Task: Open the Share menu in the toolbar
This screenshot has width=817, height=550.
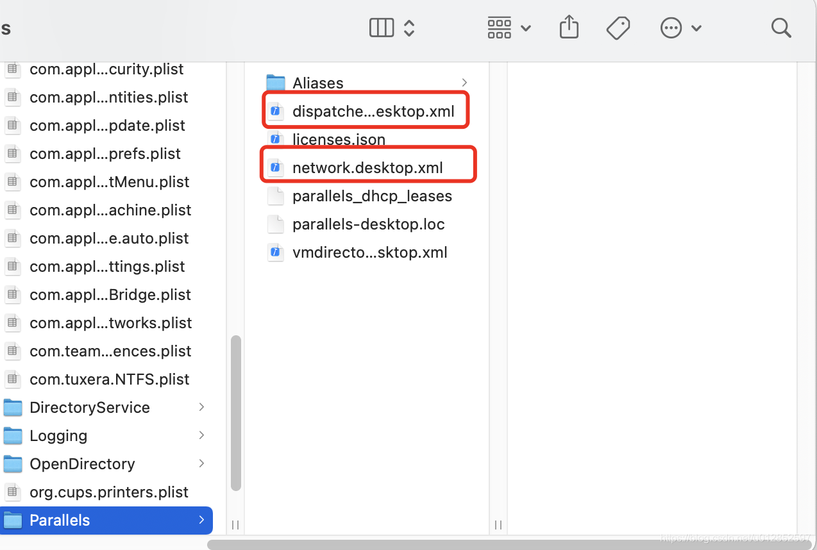Action: click(x=569, y=28)
